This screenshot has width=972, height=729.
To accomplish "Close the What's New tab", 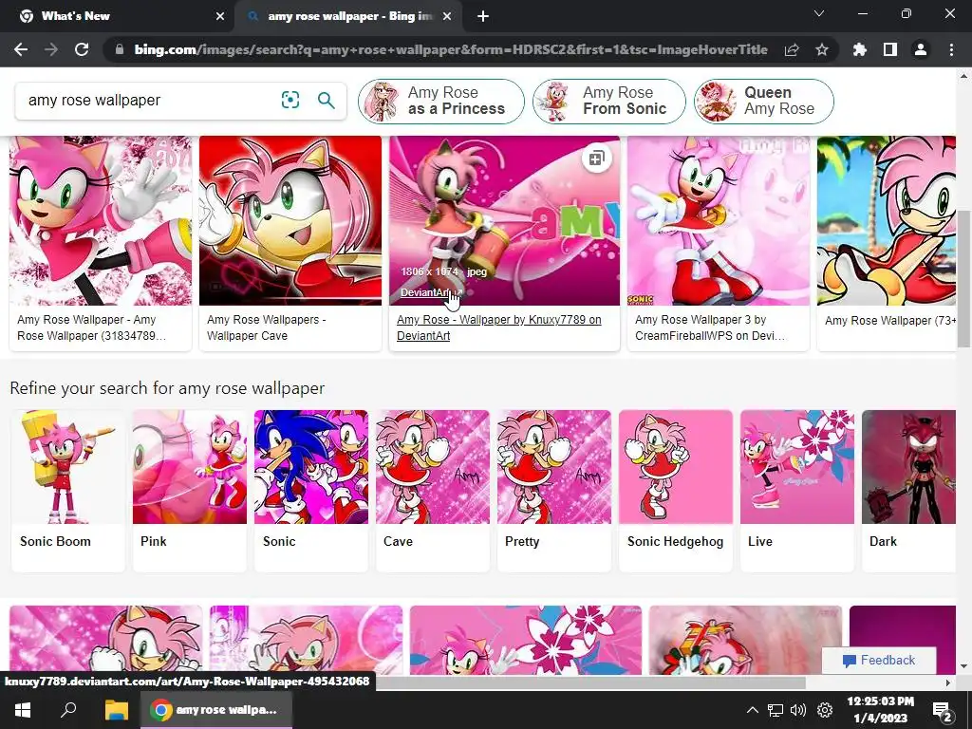I will pos(220,17).
